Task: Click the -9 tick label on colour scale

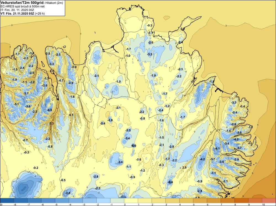Action: point(1,204)
